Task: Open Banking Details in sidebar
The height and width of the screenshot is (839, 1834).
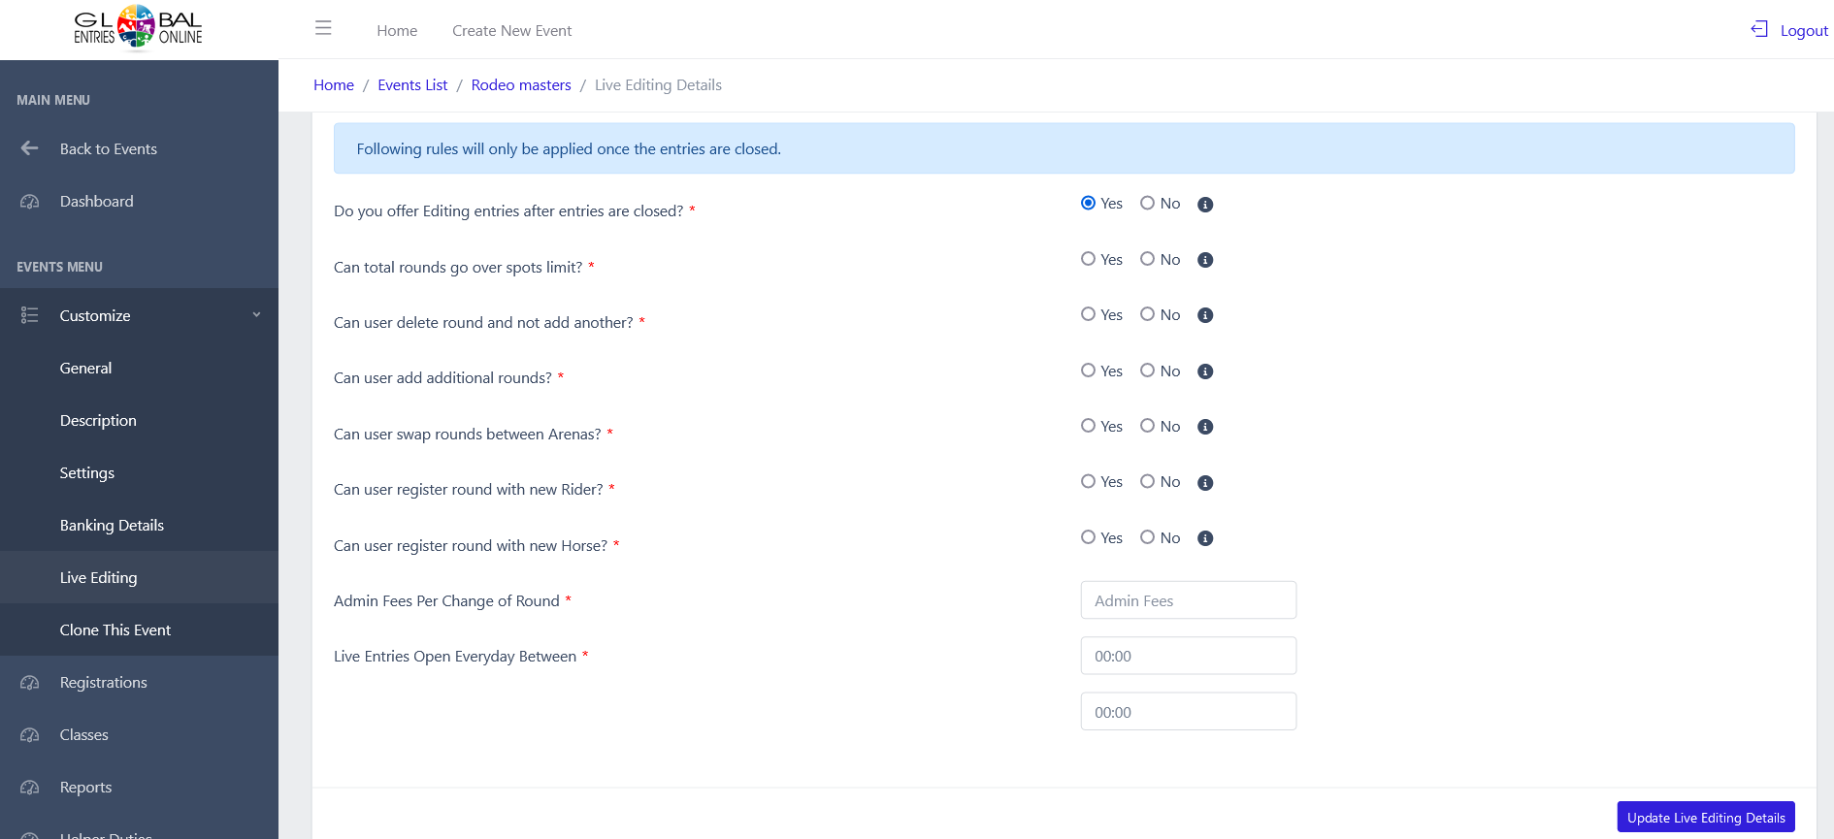Action: coord(112,526)
